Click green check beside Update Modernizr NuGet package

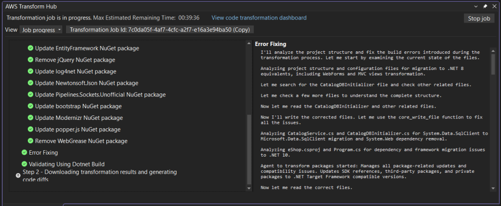tap(31, 117)
